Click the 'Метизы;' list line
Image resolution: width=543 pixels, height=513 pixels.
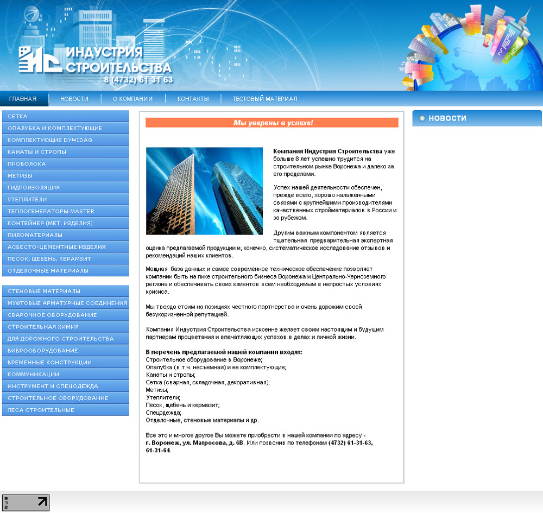157,390
